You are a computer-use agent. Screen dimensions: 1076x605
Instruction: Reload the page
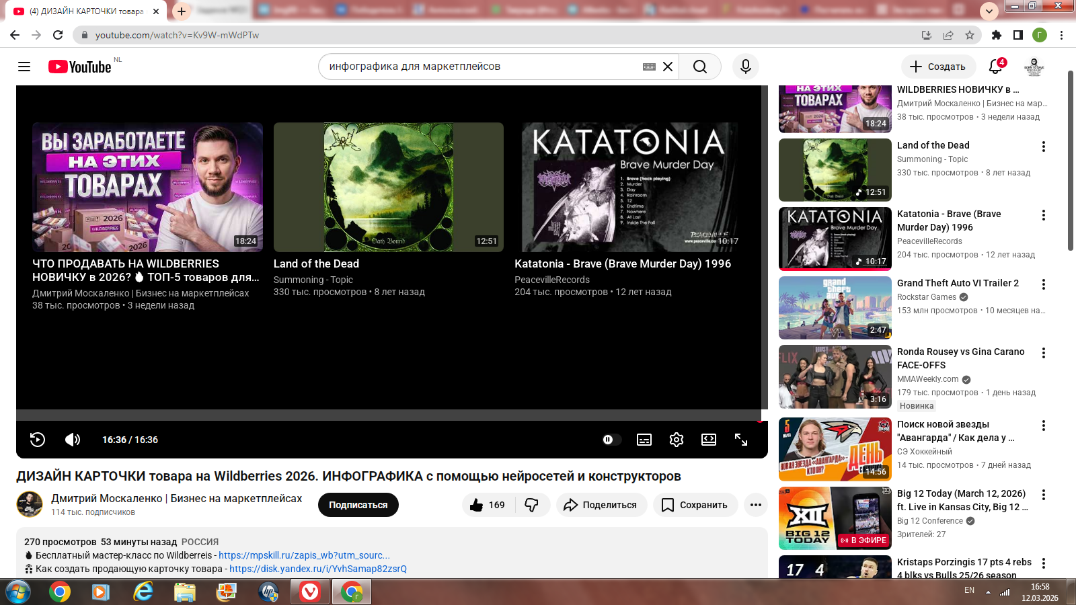tap(58, 35)
